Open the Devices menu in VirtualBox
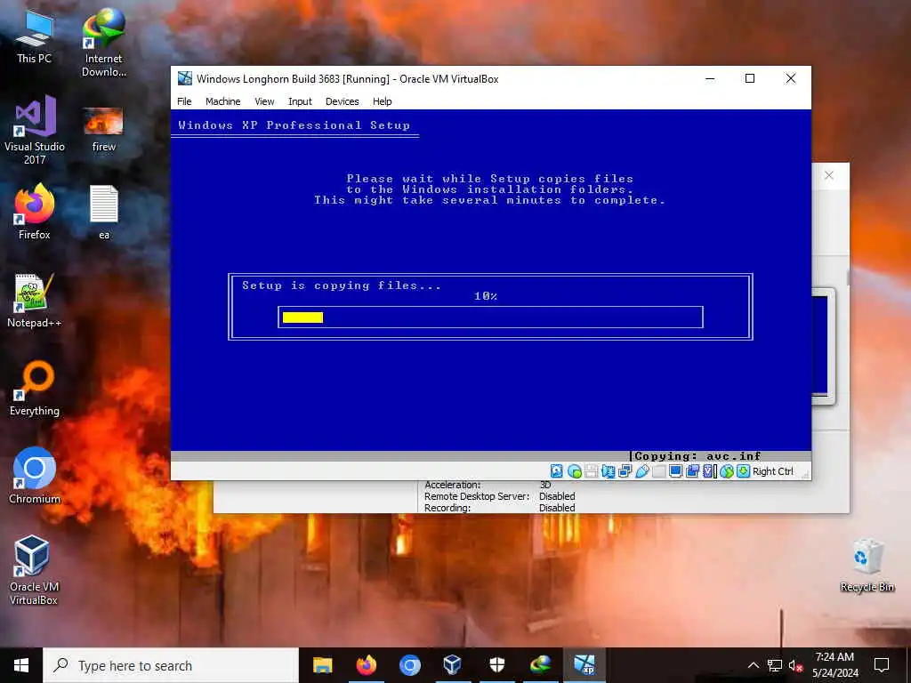Image resolution: width=911 pixels, height=683 pixels. pos(342,101)
